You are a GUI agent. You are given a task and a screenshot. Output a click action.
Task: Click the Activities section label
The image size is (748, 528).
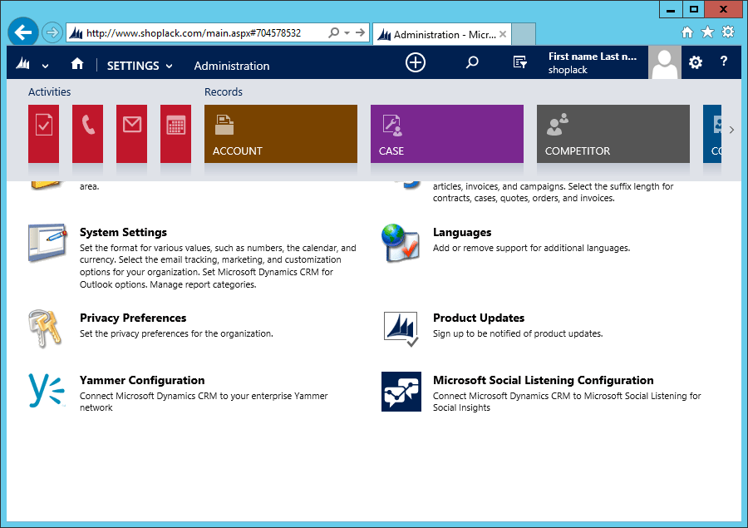(x=49, y=91)
